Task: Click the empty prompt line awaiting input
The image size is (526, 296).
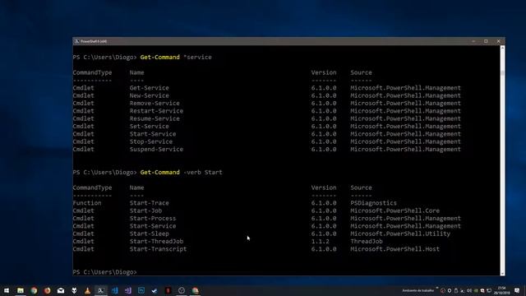Action: click(104, 272)
